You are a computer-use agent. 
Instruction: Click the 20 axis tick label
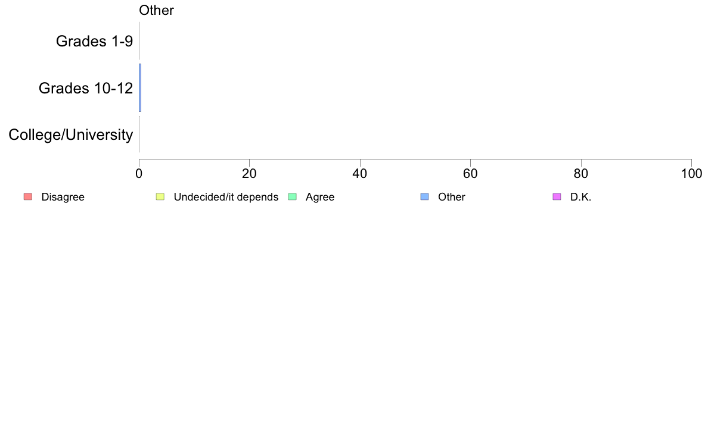pos(249,174)
